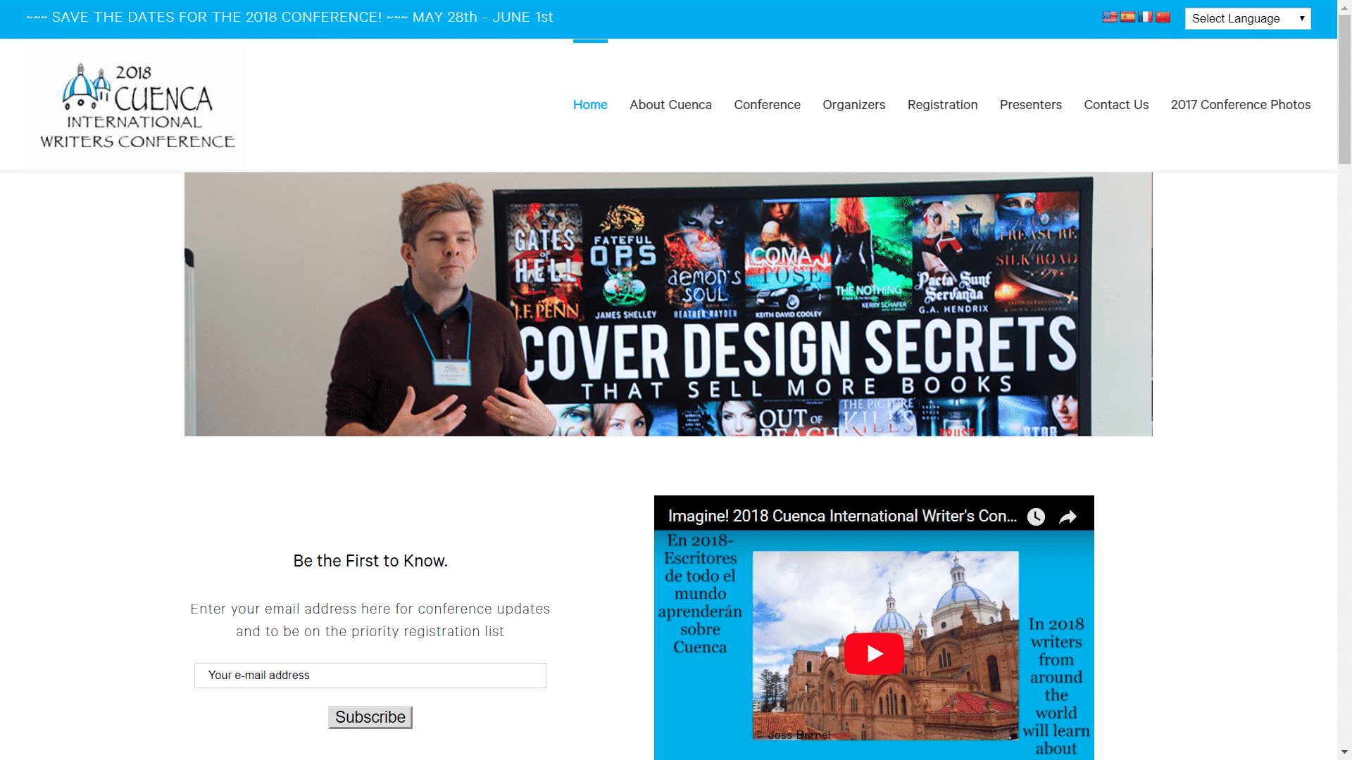Image resolution: width=1352 pixels, height=760 pixels.
Task: Open the Conference menu
Action: (767, 105)
